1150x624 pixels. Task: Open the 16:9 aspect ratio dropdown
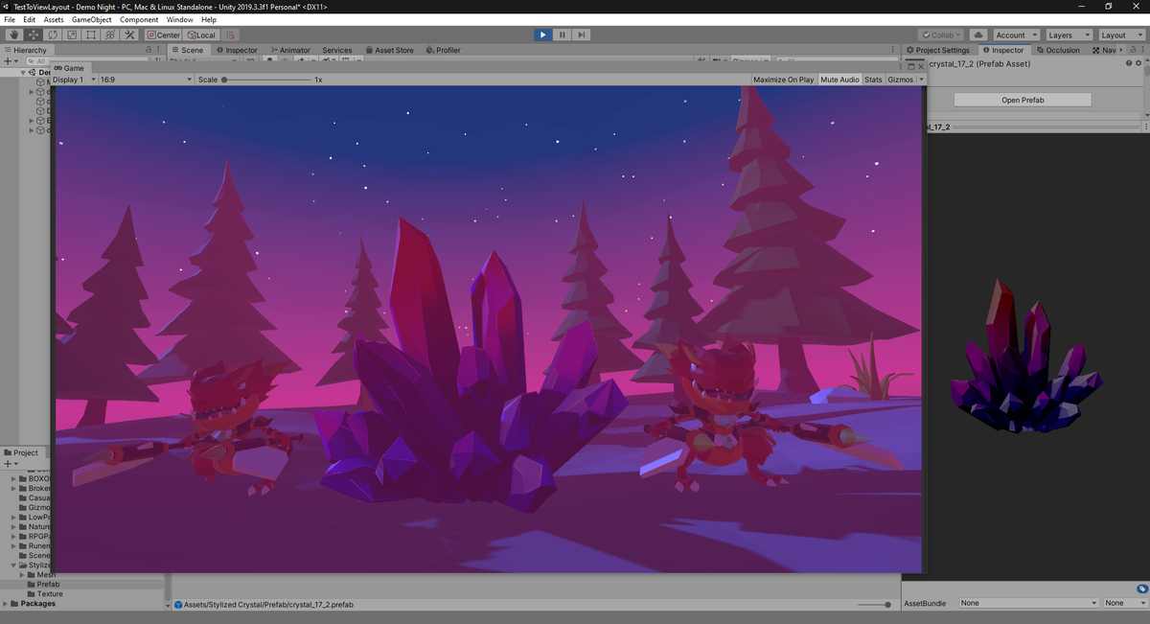coord(145,80)
